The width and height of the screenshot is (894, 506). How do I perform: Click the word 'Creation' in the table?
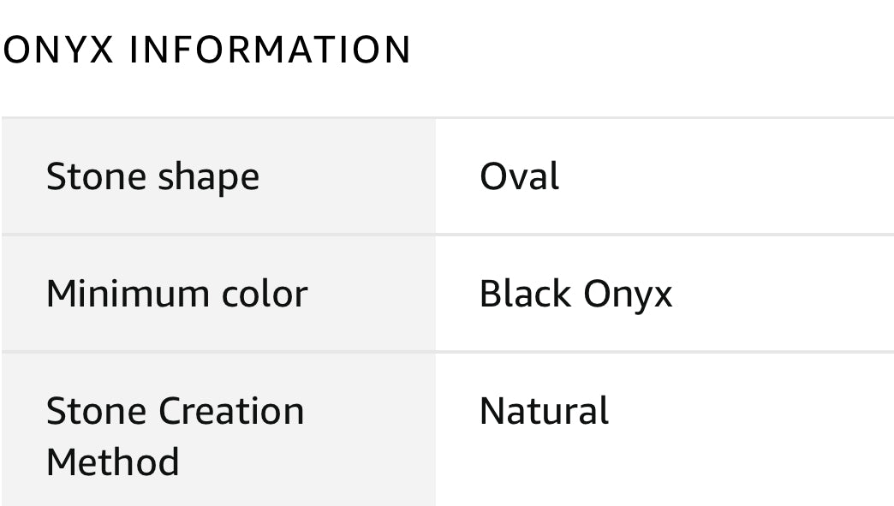point(231,411)
